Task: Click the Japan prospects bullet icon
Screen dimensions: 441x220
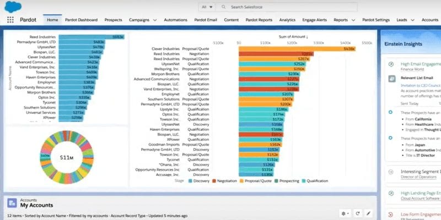Action: coord(390,138)
